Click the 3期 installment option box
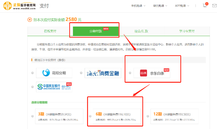217x129 pixels. [58, 116]
